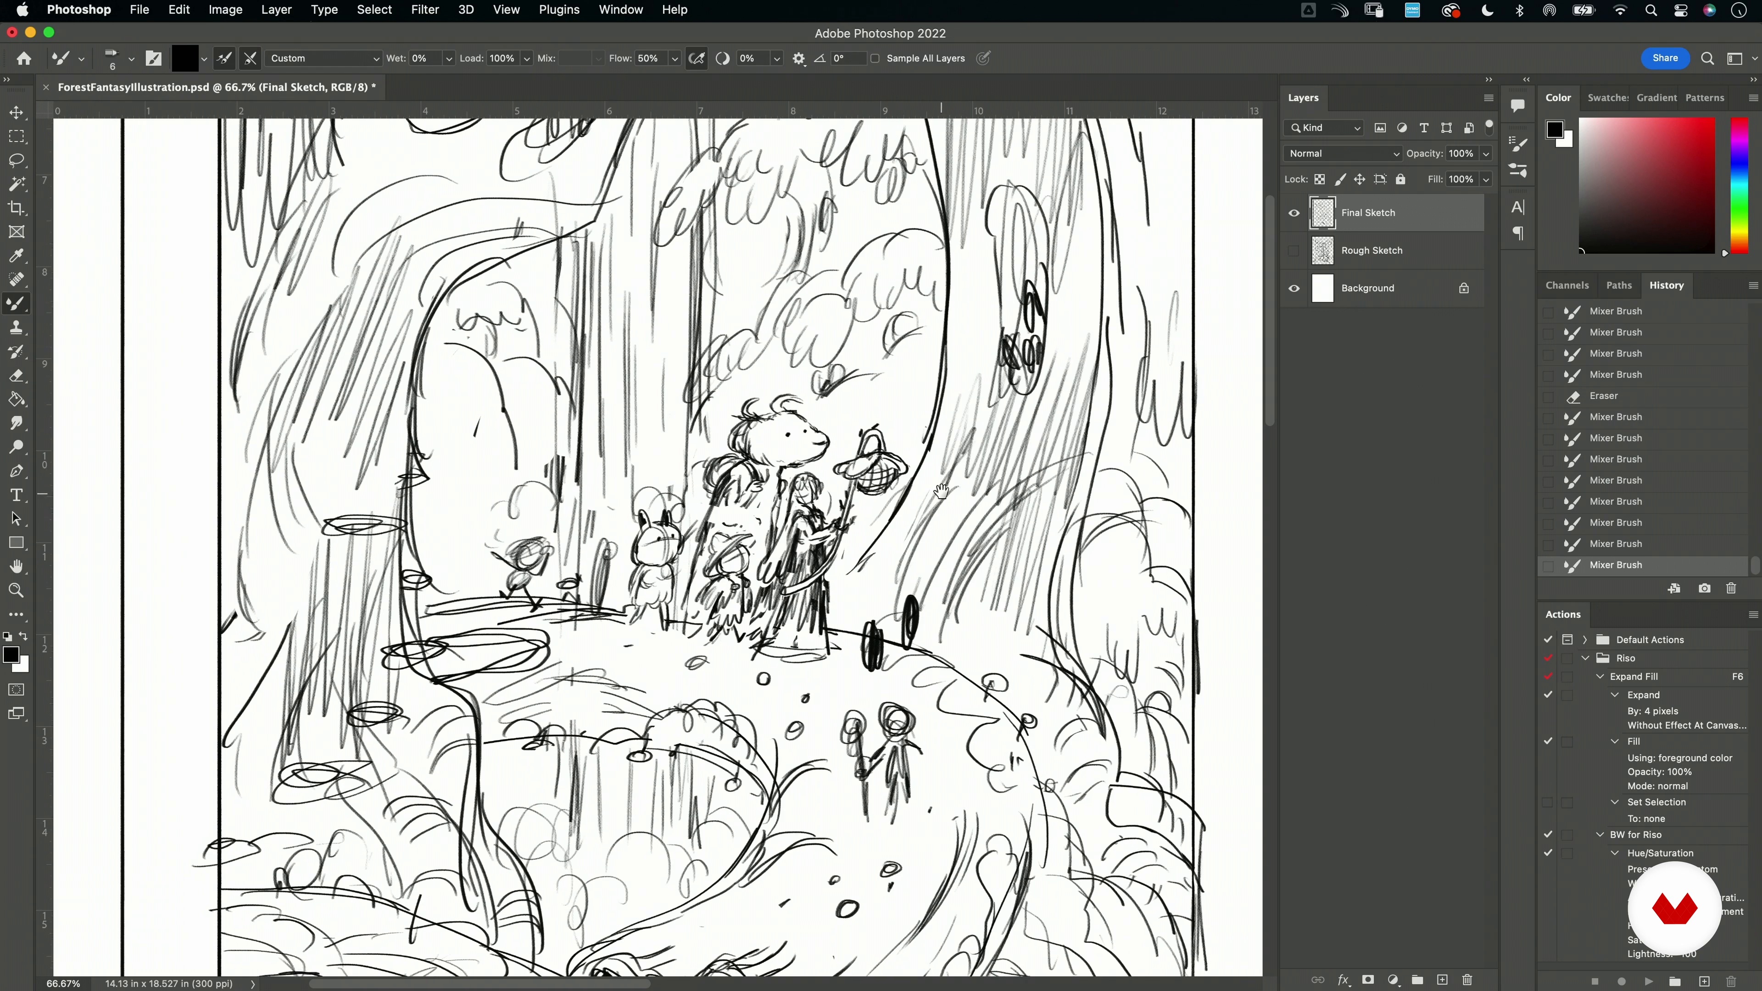Hide the Background layer
1762x991 pixels.
pyautogui.click(x=1294, y=288)
